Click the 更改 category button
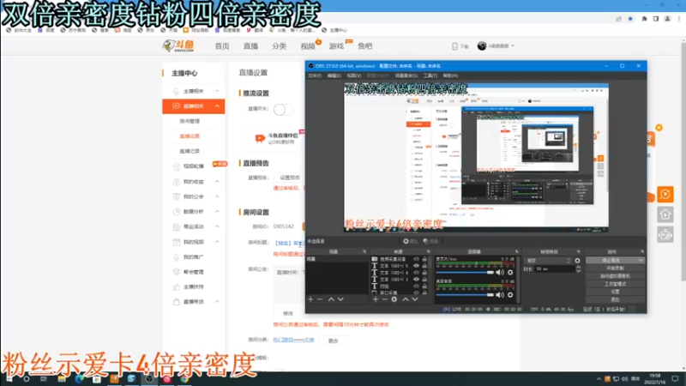Image resolution: width=686 pixels, height=386 pixels. pos(333,341)
